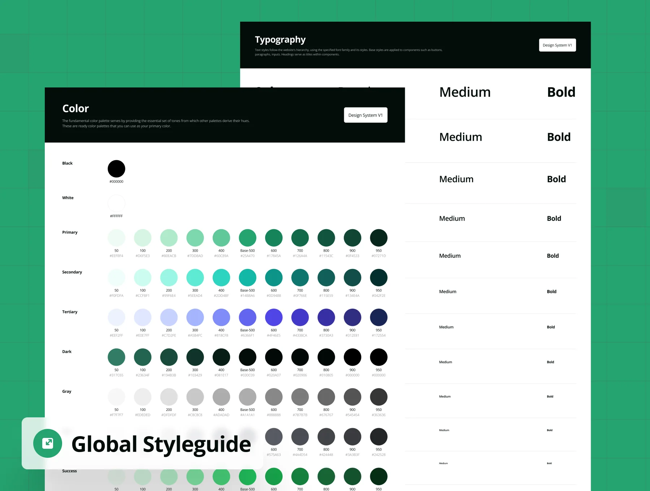Screen dimensions: 650x491
Task: Select the White #FFFFFF color swatch
Action: pyautogui.click(x=116, y=203)
